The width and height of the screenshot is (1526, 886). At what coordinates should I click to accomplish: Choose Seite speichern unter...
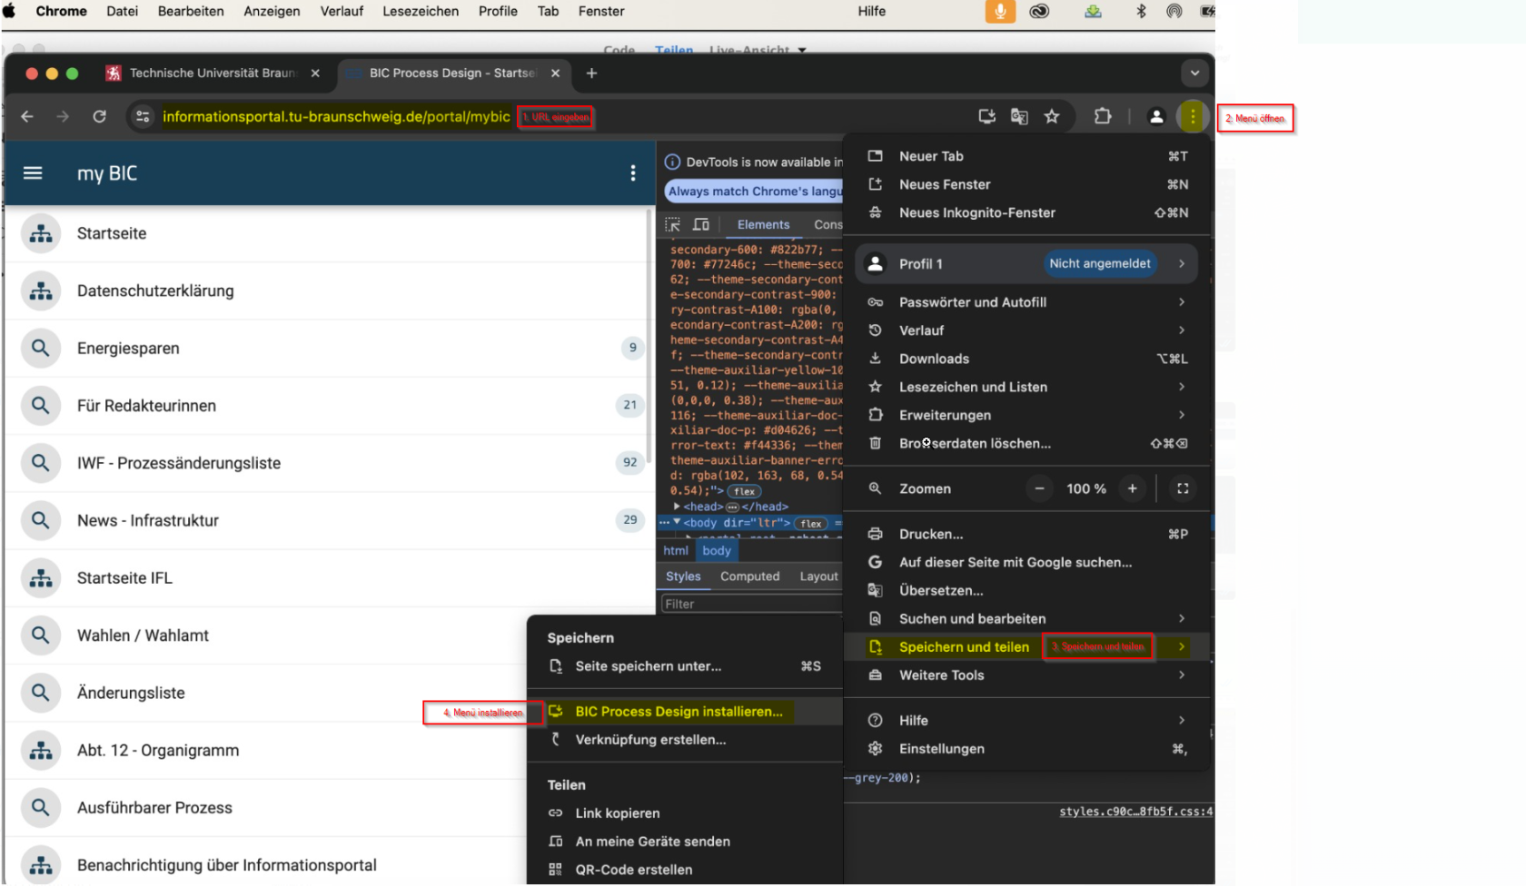685,666
